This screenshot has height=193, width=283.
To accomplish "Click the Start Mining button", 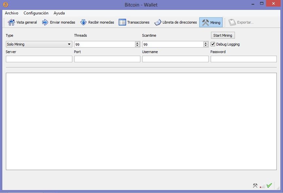I will tap(223, 35).
